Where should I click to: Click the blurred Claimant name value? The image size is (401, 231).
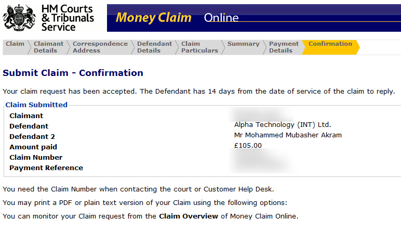[x=261, y=114]
